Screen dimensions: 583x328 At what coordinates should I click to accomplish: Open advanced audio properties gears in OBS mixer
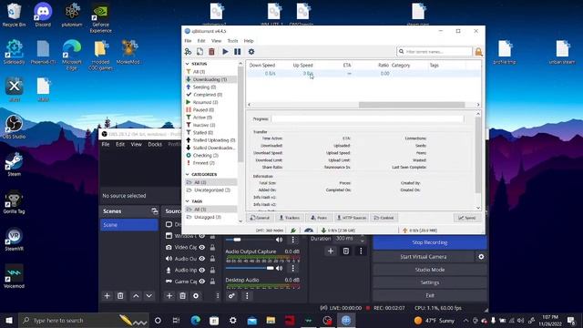pos(231,295)
